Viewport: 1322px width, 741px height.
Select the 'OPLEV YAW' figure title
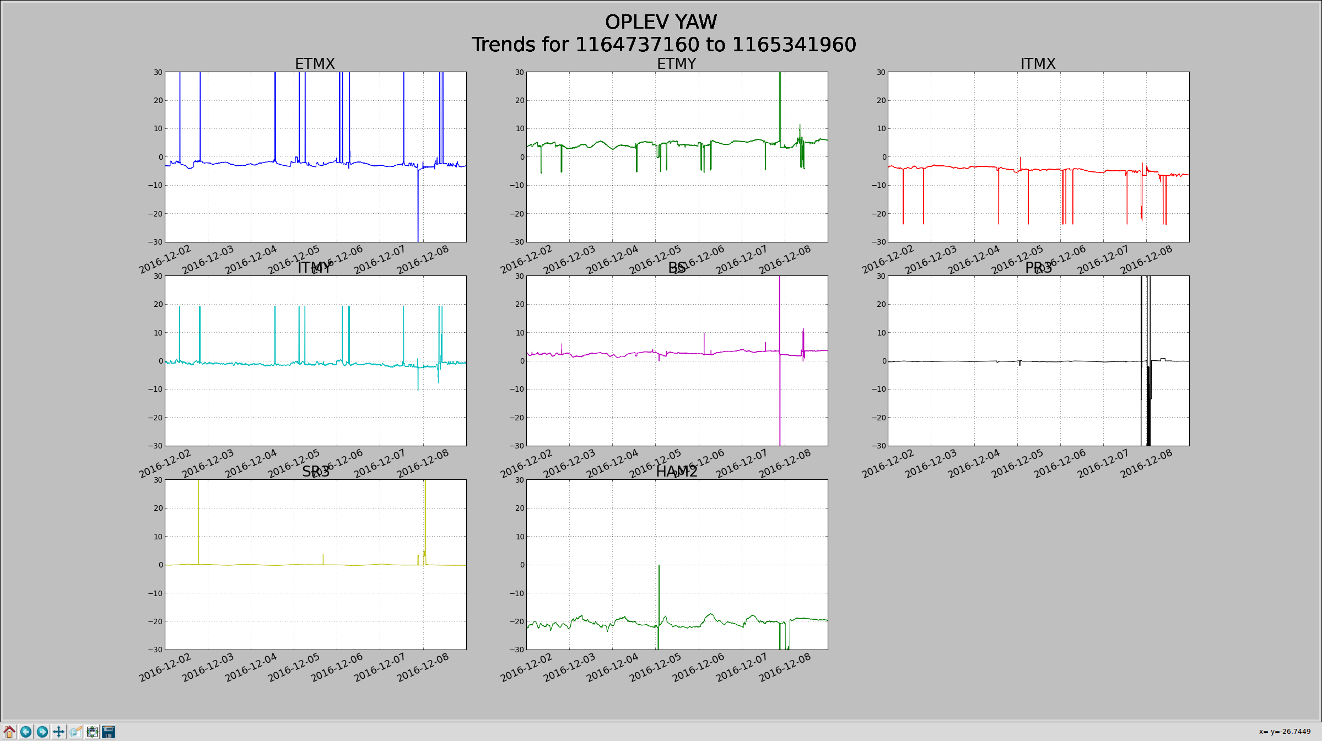tap(661, 22)
